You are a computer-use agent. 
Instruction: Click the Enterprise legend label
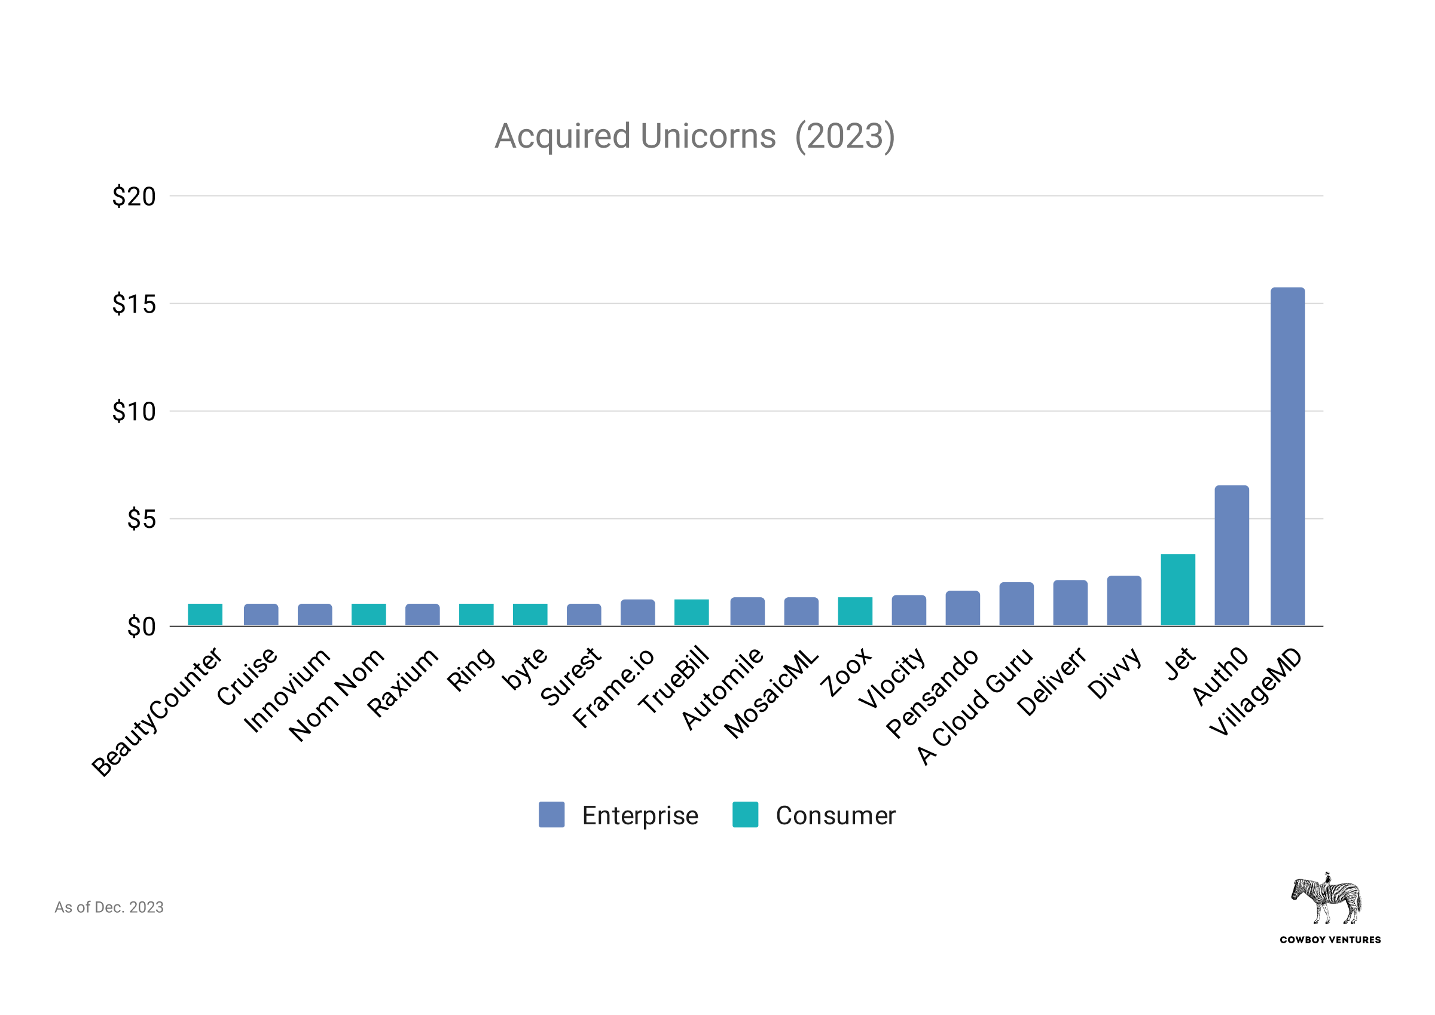point(640,815)
